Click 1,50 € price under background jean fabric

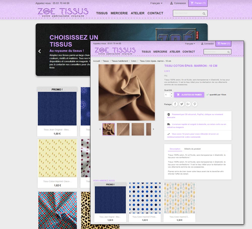click(x=57, y=134)
